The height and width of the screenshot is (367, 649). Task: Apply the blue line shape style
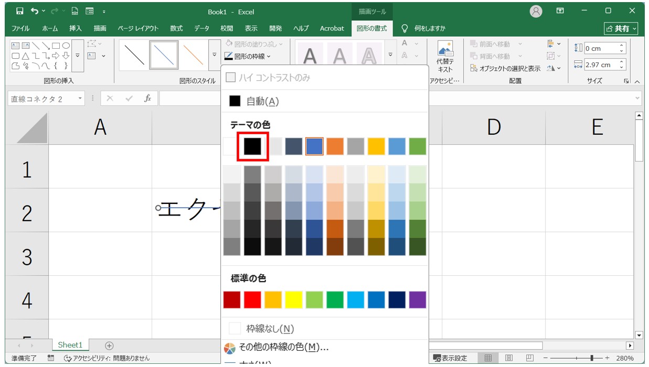click(164, 55)
